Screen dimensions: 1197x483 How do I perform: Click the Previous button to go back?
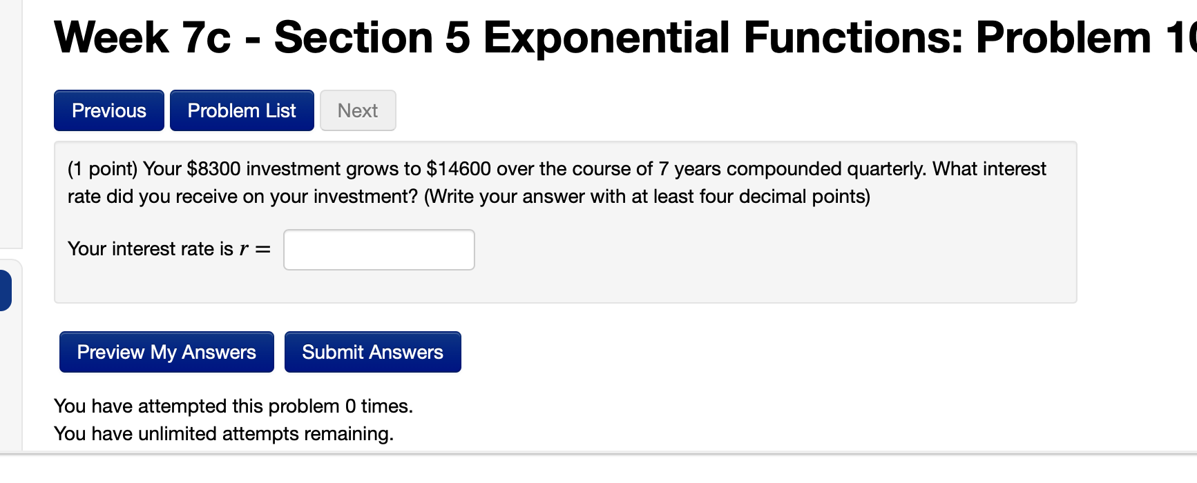(x=108, y=110)
